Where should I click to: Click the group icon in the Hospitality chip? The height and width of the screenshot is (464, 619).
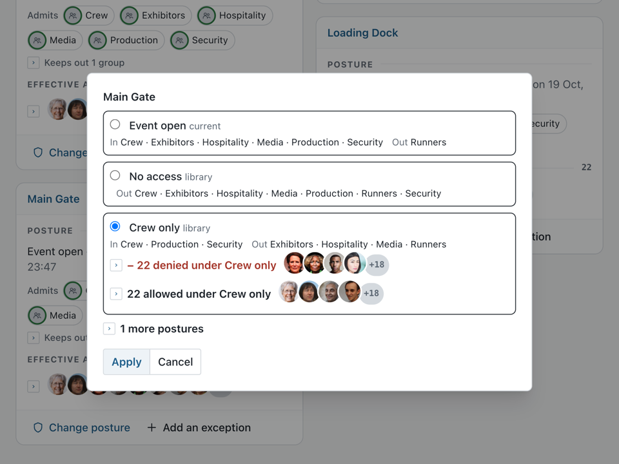[207, 15]
